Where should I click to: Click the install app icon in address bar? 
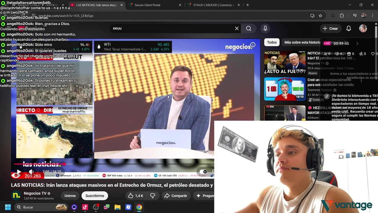312,16
